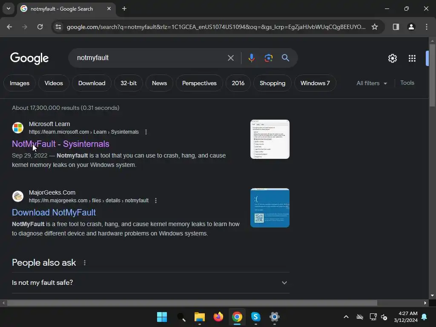This screenshot has height=327, width=436.
Task: Open Settings from taskbar
Action: (x=275, y=317)
